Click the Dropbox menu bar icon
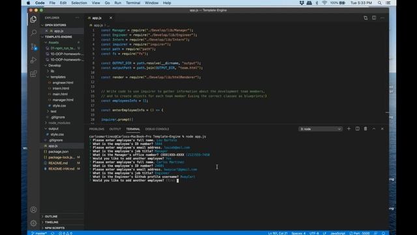Viewport: 417px width, 235px height. click(x=302, y=3)
